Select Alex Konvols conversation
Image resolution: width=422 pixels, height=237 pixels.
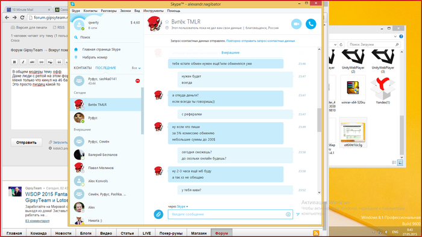click(105, 181)
